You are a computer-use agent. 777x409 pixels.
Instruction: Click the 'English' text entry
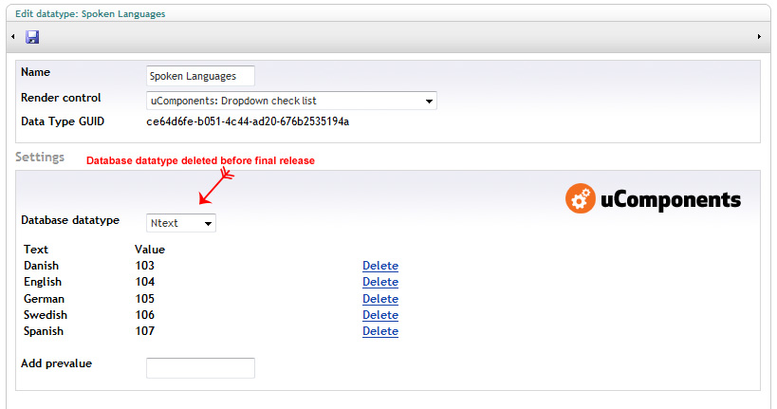pyautogui.click(x=43, y=282)
